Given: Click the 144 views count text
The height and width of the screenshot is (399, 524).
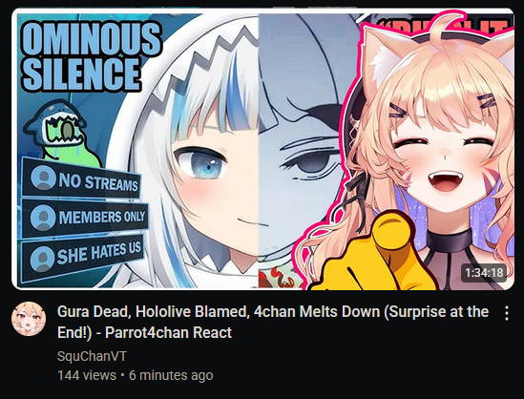Looking at the screenshot, I should coord(87,375).
